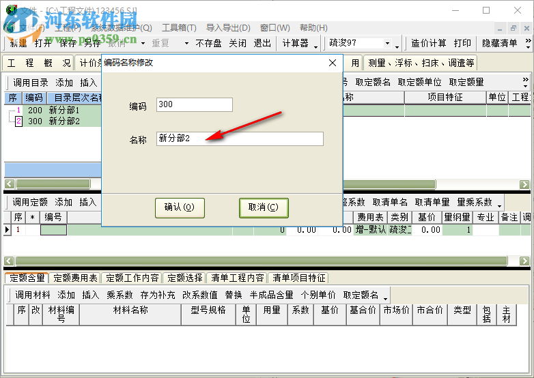Select tree row 200 新分部1
This screenshot has height=378, width=534.
(53, 111)
